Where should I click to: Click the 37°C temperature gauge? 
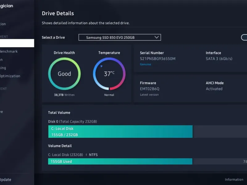coord(109,74)
